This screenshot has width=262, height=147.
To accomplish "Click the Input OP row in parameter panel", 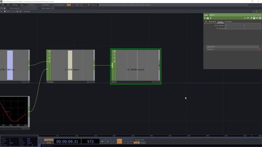I will [x=233, y=47].
